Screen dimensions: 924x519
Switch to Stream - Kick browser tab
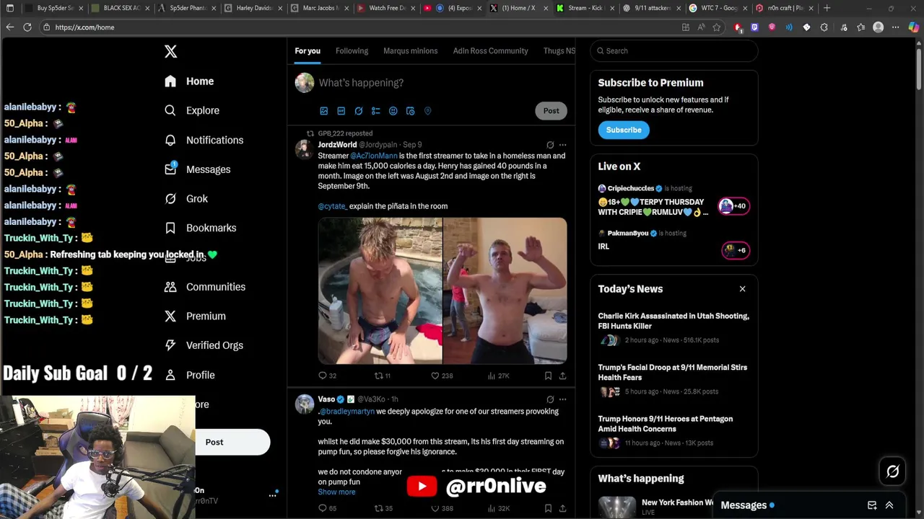[x=585, y=8]
